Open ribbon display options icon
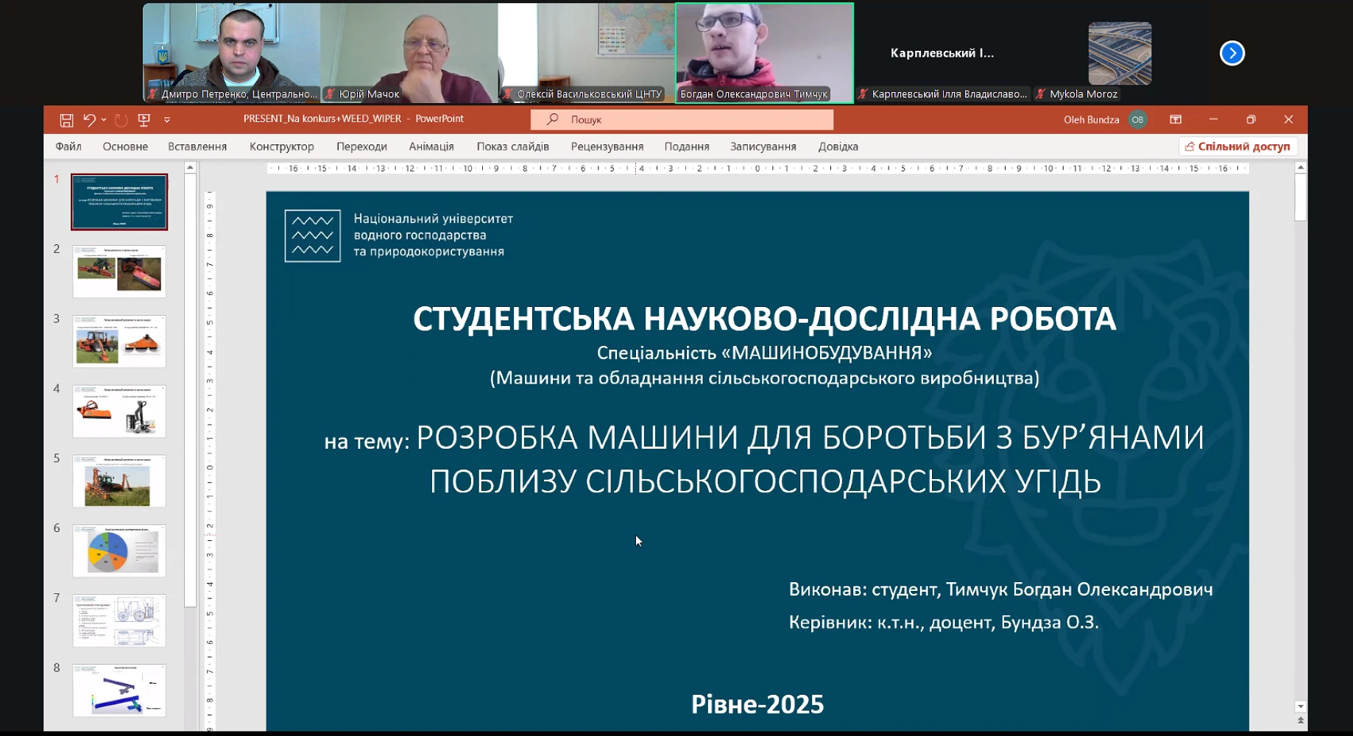Image resolution: width=1353 pixels, height=736 pixels. [x=1176, y=120]
